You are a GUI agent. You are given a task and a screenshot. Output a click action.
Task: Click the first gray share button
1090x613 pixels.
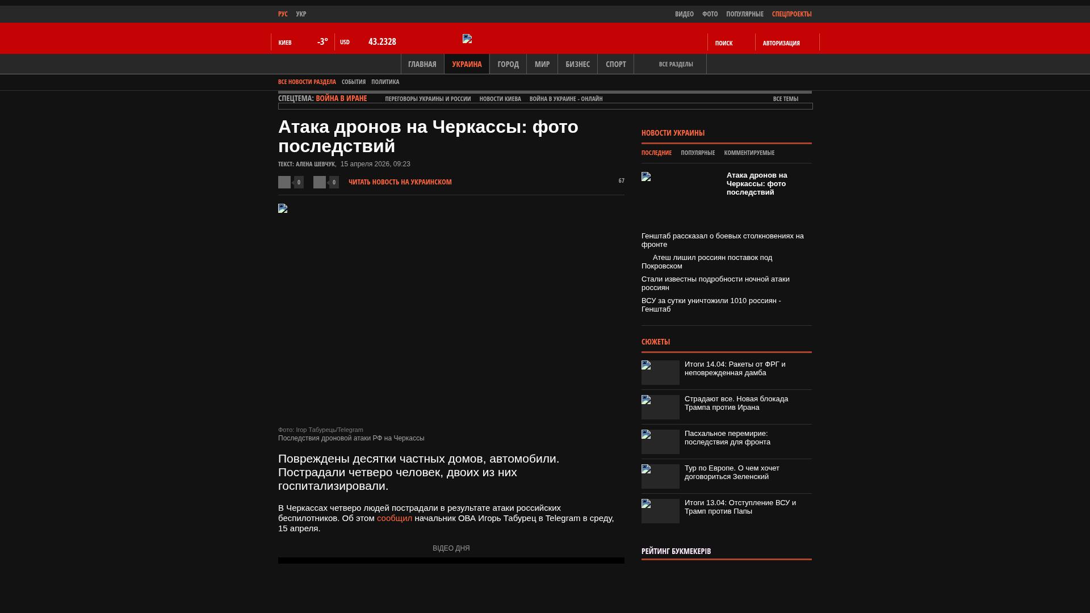pyautogui.click(x=284, y=182)
